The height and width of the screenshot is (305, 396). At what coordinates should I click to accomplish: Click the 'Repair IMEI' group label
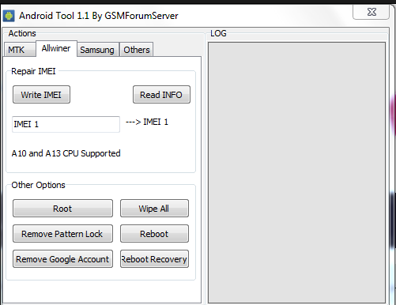click(33, 71)
